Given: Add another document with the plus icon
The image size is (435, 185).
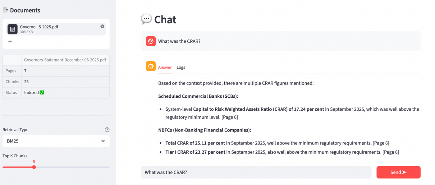Looking at the screenshot, I should (x=10, y=42).
